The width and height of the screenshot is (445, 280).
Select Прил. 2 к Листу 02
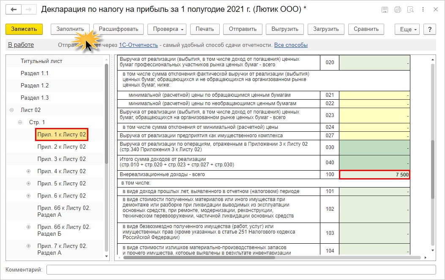(x=62, y=147)
